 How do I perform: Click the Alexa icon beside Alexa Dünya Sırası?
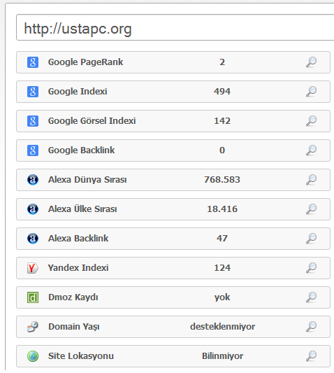(x=33, y=180)
